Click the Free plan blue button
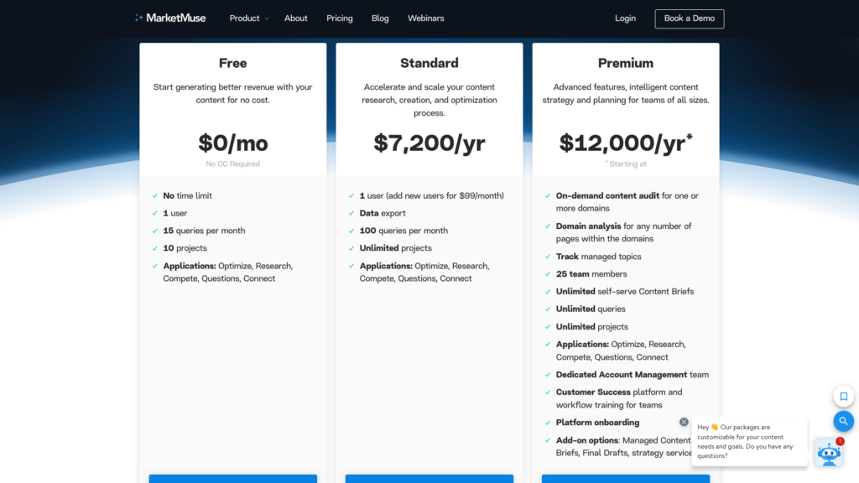The image size is (859, 483). coord(233,479)
